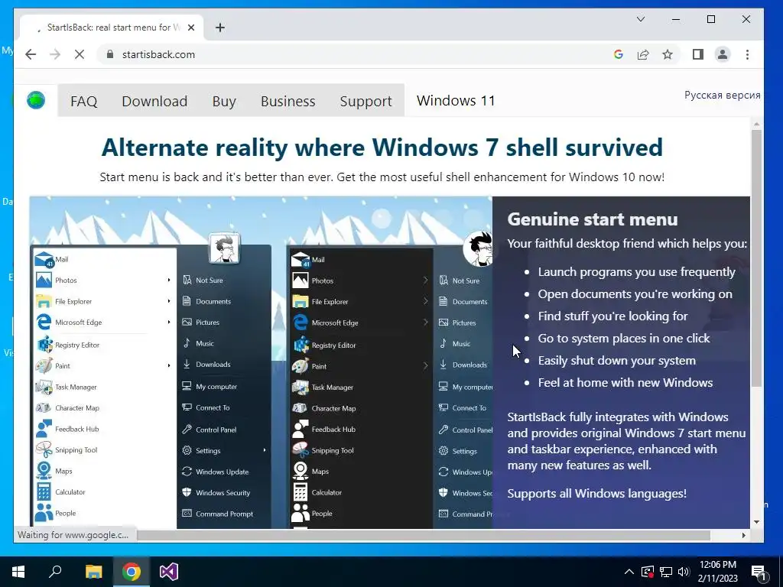Click the StartIsBack globe logo
Image resolution: width=783 pixels, height=587 pixels.
[36, 100]
